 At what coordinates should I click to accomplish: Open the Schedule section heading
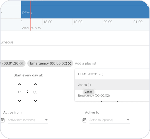[7, 42]
